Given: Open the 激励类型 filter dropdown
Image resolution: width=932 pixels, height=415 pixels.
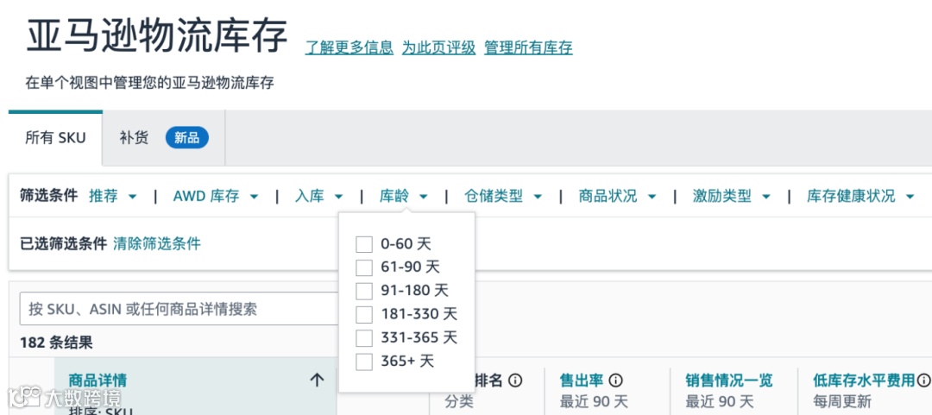Looking at the screenshot, I should coord(731,196).
